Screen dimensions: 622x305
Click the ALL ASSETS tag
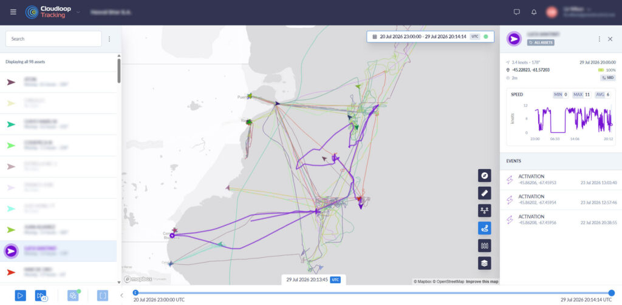pos(541,42)
